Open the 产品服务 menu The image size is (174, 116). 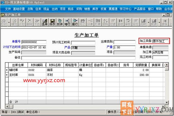tap(140, 9)
